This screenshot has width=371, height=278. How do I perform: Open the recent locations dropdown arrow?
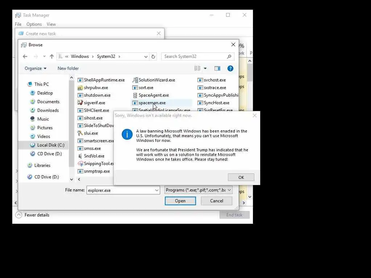(44, 56)
